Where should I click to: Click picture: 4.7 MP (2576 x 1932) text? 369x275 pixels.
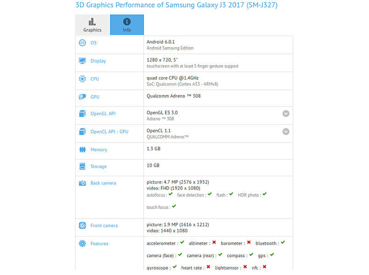(178, 182)
